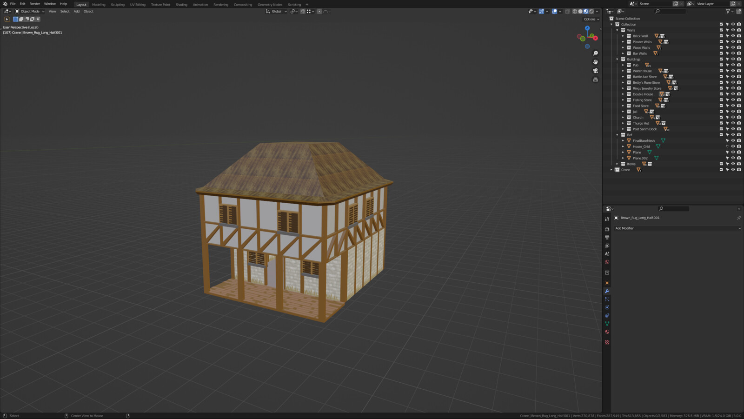Image resolution: width=744 pixels, height=419 pixels.
Task: Click the Z axis on navigation gizmo
Action: [587, 28]
